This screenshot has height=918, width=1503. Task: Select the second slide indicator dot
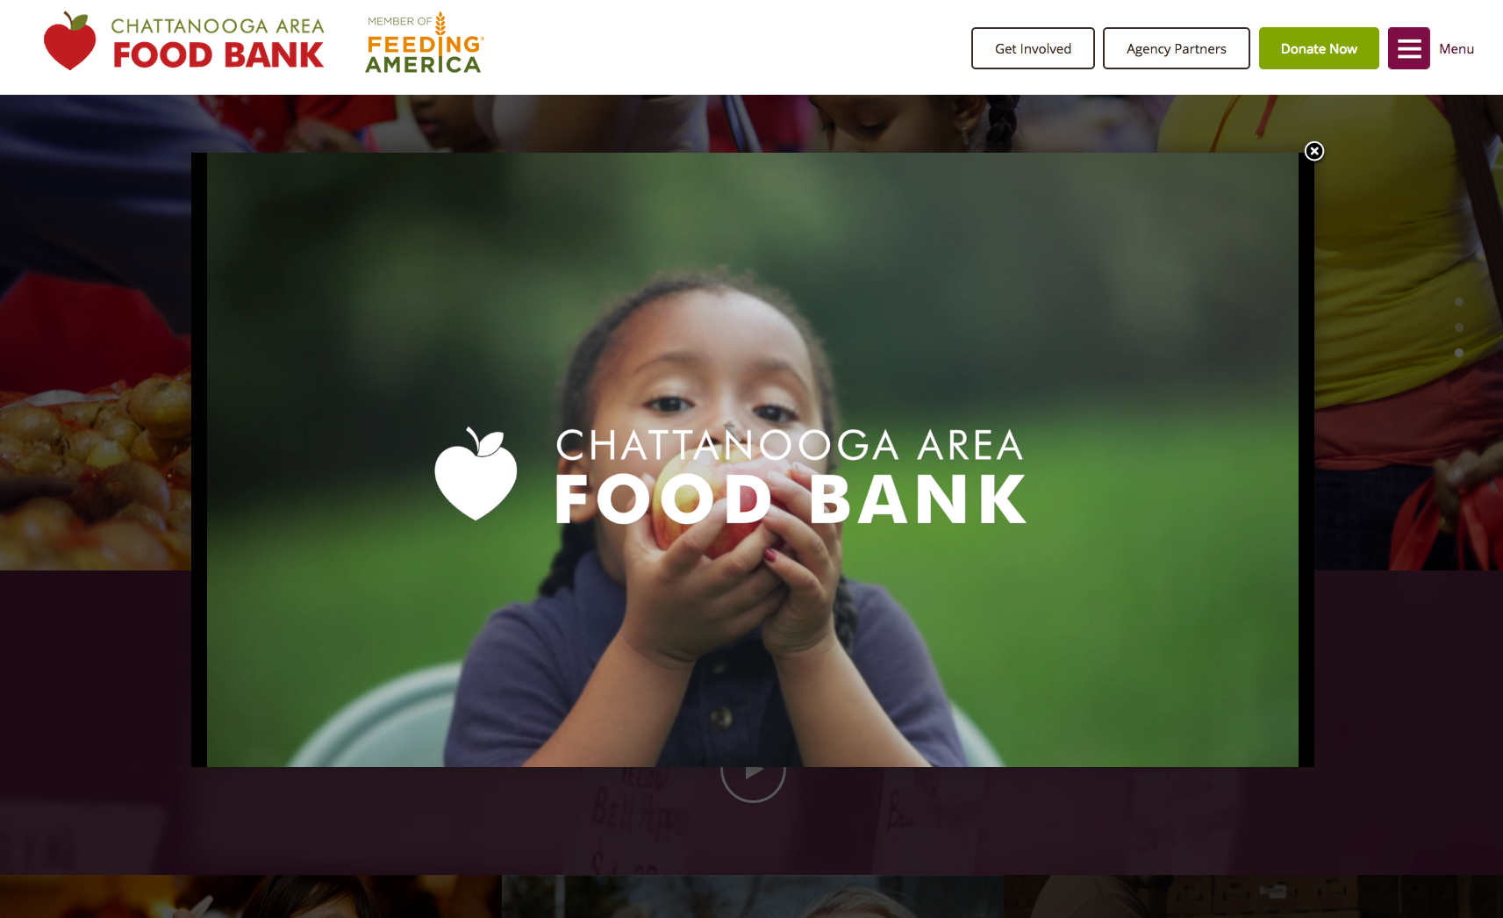tap(1458, 327)
